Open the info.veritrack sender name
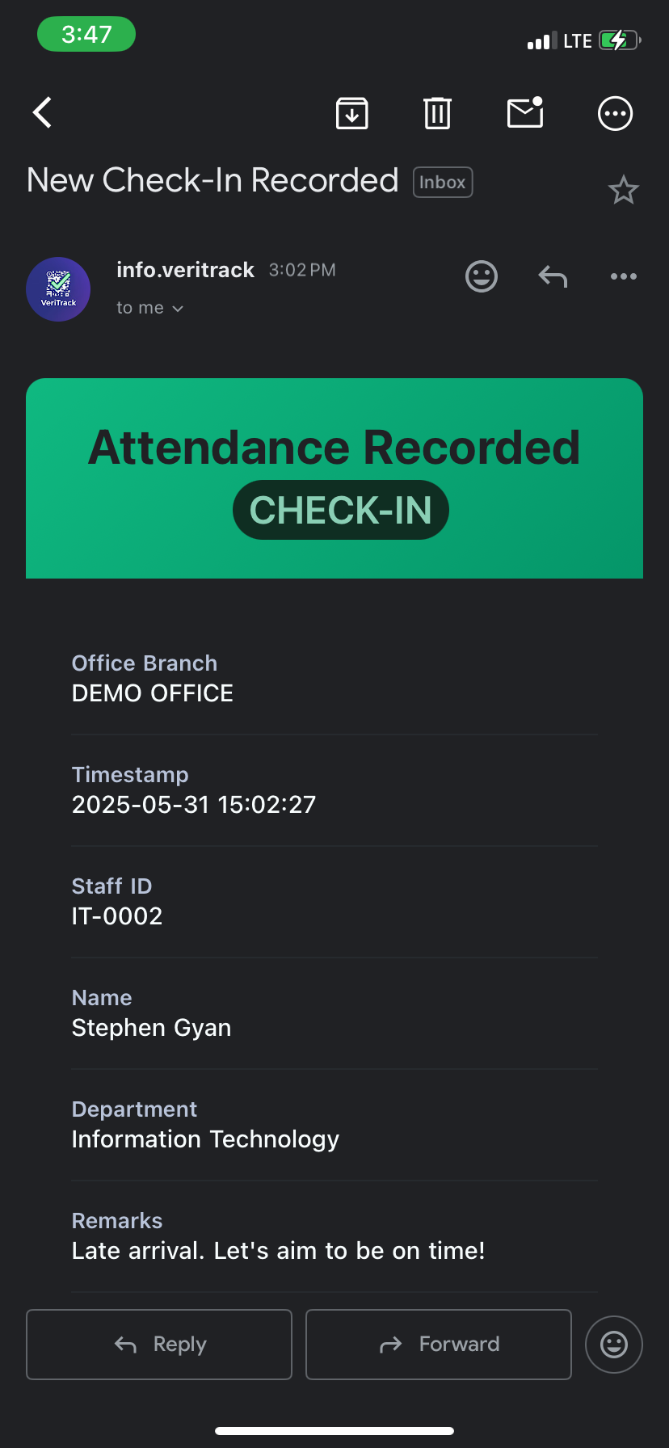Screen dimensions: 669x1448 click(185, 270)
